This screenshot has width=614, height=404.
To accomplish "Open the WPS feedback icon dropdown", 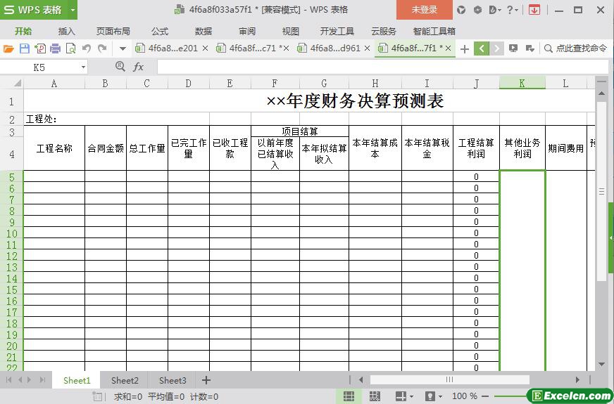I will (495, 10).
